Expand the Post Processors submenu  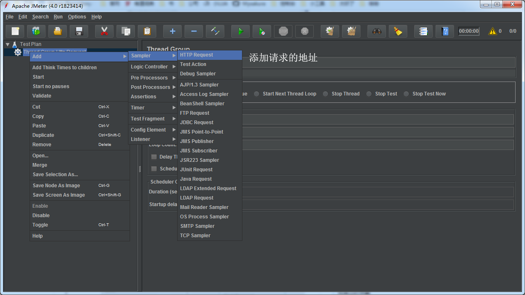(153, 87)
